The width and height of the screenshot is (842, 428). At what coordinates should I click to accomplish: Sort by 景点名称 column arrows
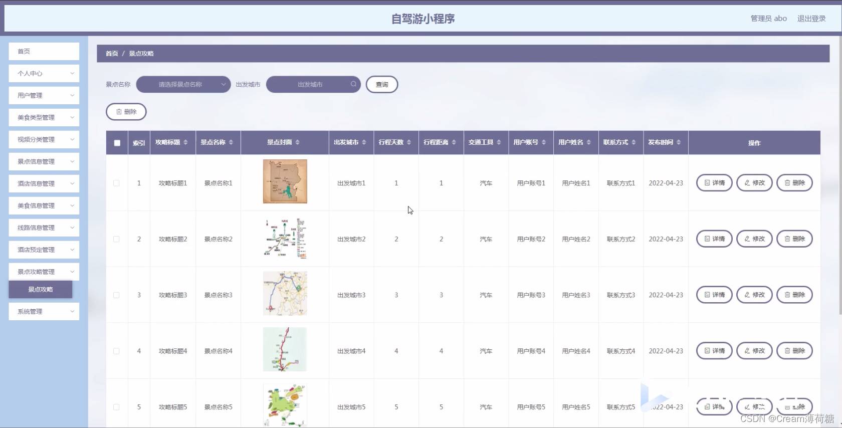click(x=231, y=142)
